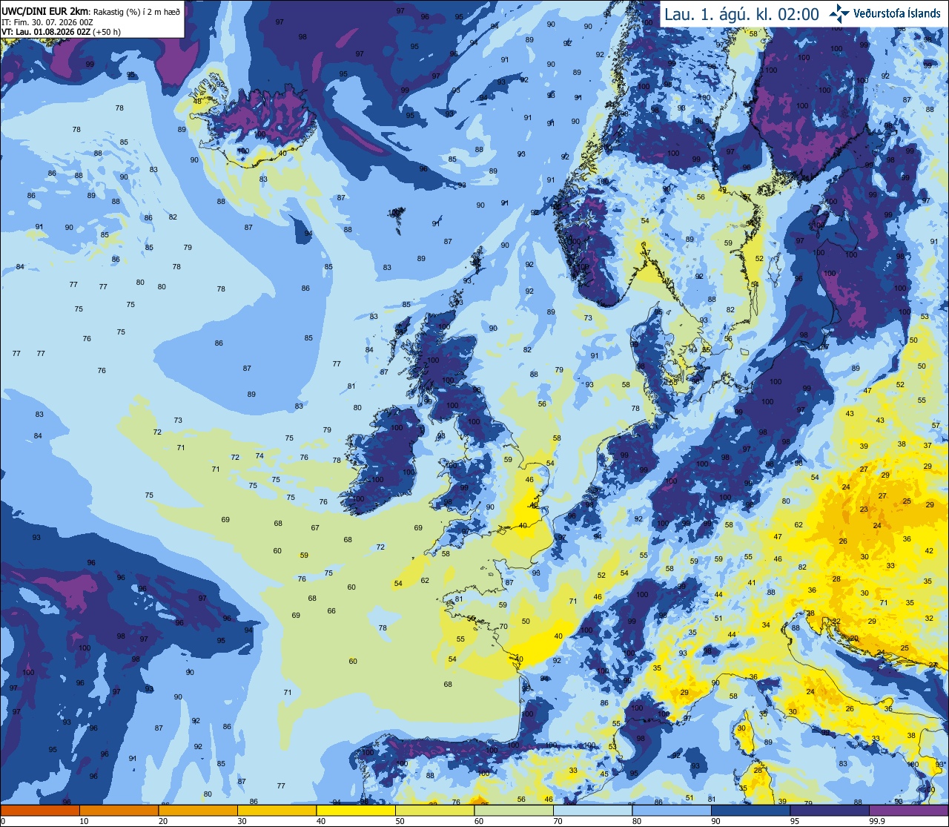949x827 pixels.
Task: Click the blue 80-90 legend segment
Action: pyautogui.click(x=672, y=810)
